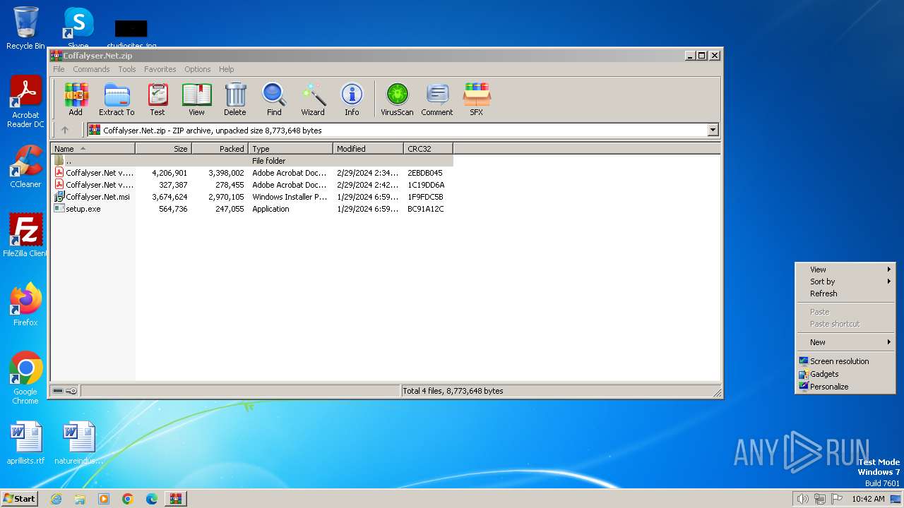Select the Coffalyser.Net.msi file
Screen dimensions: 904x508
pos(252,197)
